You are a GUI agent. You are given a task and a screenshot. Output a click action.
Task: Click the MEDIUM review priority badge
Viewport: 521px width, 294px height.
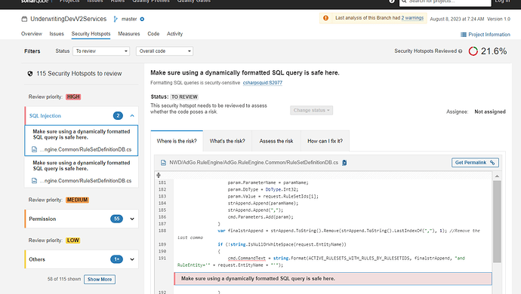77,200
